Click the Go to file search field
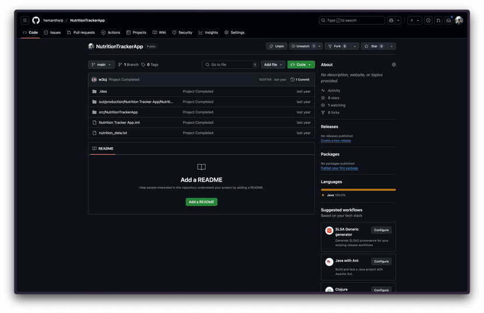This screenshot has height=313, width=484. point(230,65)
